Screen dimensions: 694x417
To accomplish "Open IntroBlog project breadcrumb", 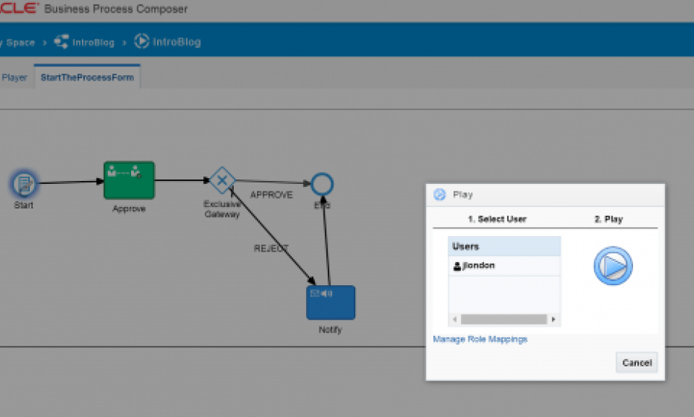I will click(93, 42).
